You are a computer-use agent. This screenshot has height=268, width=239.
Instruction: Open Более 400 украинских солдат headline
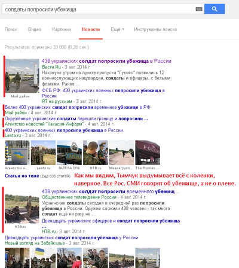click(x=78, y=107)
